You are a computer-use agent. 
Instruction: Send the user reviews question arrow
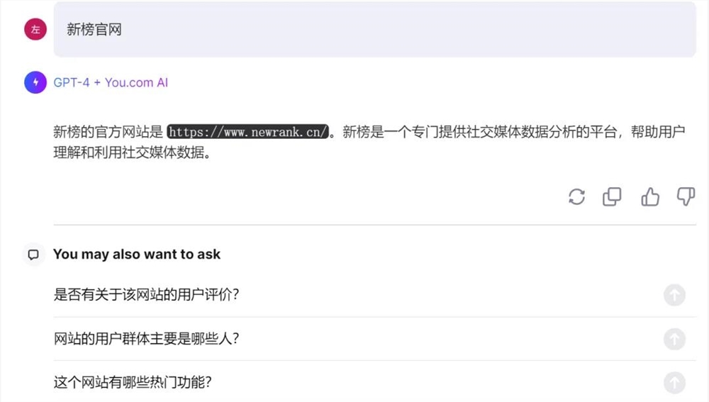pos(674,295)
